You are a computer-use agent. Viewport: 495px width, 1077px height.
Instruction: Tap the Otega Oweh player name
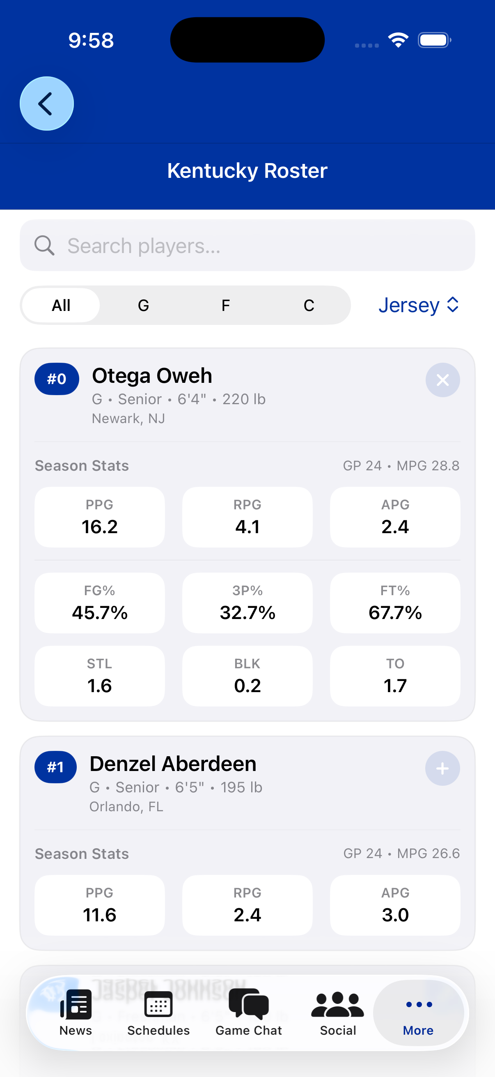coord(152,375)
